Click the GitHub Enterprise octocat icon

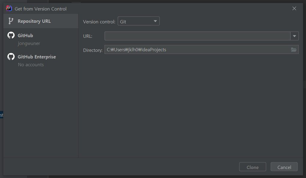pyautogui.click(x=11, y=57)
